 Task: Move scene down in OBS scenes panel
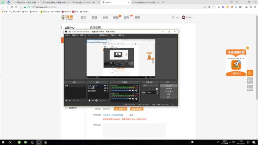pos(78,100)
